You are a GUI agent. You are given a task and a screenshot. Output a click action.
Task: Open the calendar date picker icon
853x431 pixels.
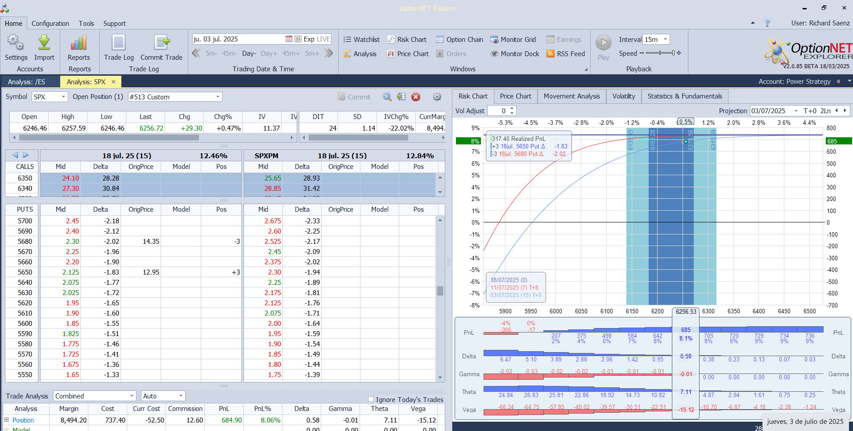[x=289, y=39]
